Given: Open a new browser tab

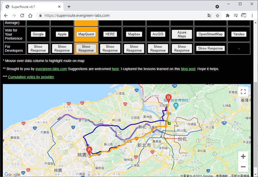Looking at the screenshot, I should point(69,6).
